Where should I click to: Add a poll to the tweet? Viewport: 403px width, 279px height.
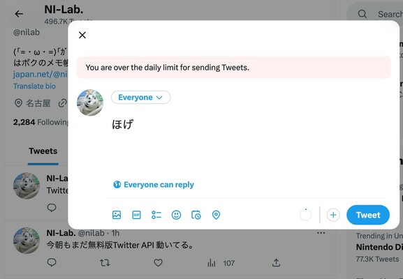[x=156, y=215]
